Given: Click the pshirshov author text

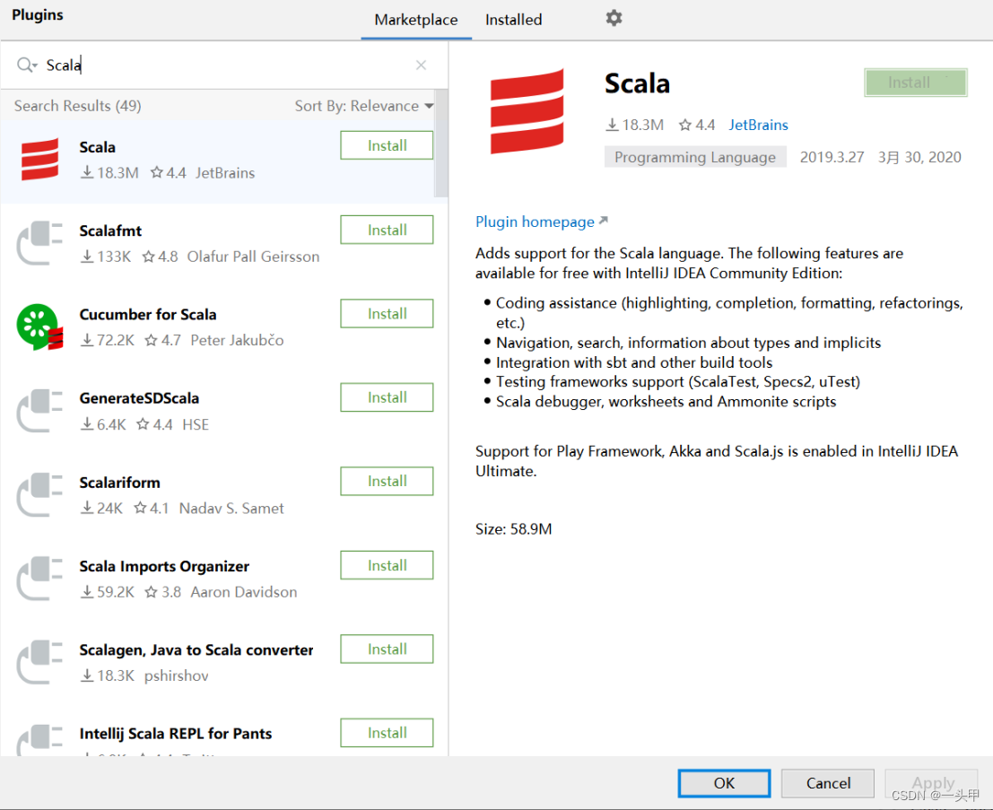Looking at the screenshot, I should tap(176, 675).
